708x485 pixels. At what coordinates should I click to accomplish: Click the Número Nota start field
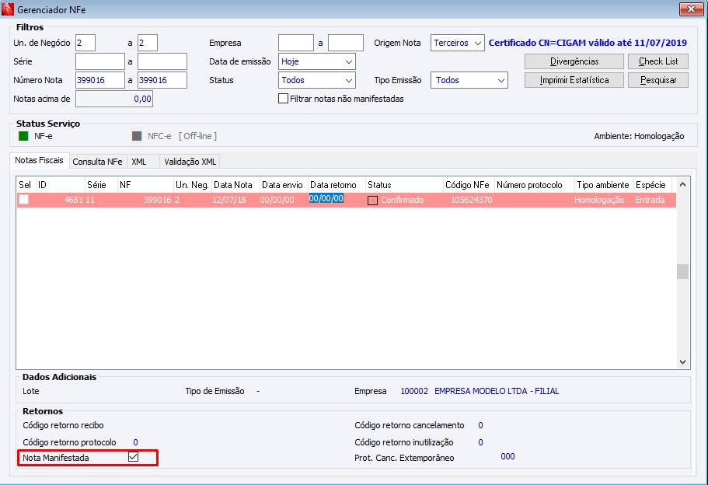coord(99,80)
